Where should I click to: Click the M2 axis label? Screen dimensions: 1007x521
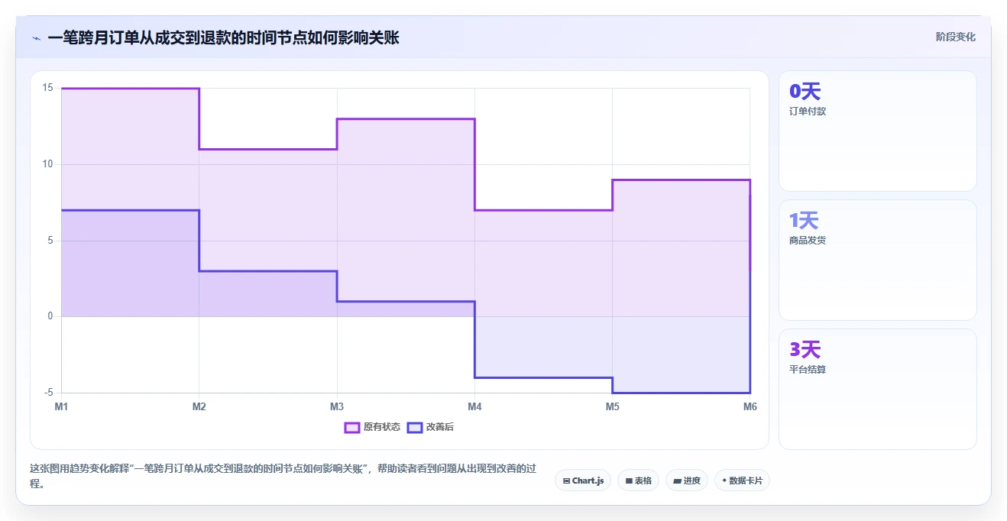click(x=199, y=407)
